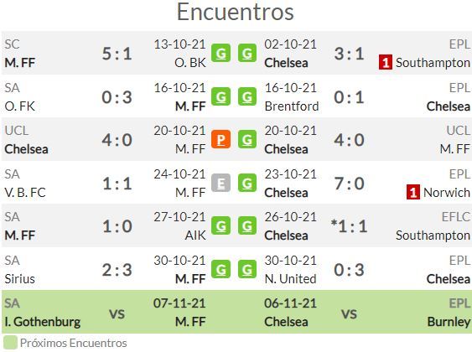Click the Encuentros heading
The width and height of the screenshot is (472, 352).
[235, 12]
